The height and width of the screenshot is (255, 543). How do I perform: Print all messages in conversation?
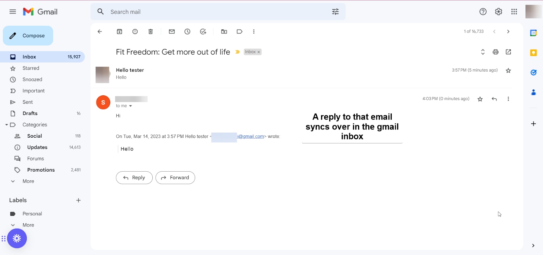pyautogui.click(x=495, y=52)
